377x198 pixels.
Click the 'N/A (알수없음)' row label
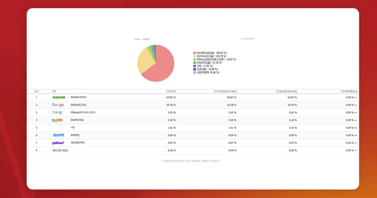tap(60, 151)
